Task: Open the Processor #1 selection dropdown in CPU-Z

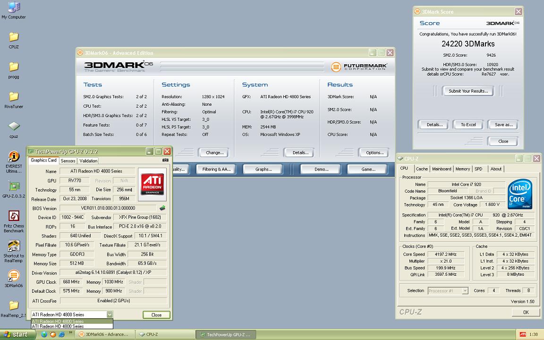Action: [x=448, y=291]
